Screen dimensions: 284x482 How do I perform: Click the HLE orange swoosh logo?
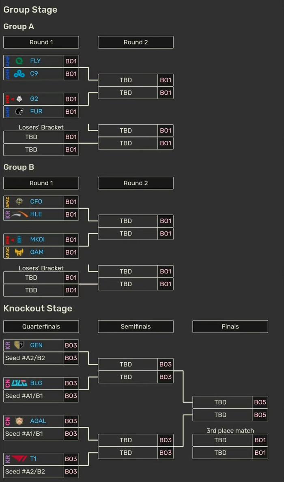(19, 214)
